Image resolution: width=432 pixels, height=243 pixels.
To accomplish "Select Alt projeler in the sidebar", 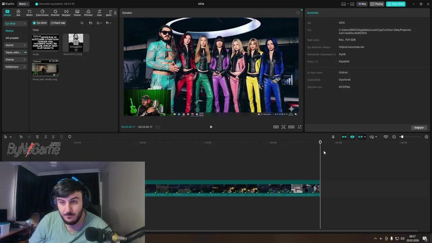I will 12,38.
